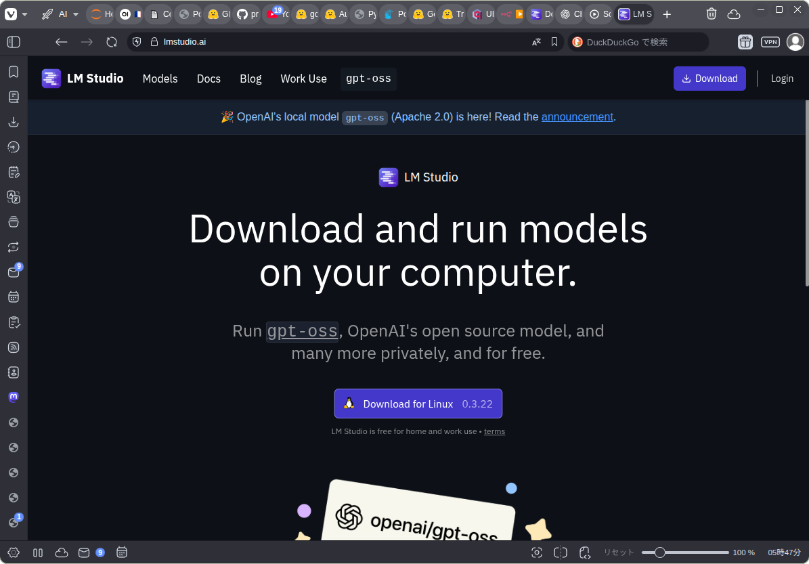This screenshot has width=809, height=564.
Task: Click the dashed tile icon in status bar
Action: click(561, 552)
